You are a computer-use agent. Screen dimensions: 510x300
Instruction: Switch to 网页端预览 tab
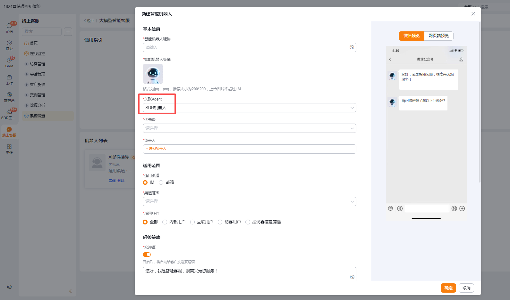438,36
